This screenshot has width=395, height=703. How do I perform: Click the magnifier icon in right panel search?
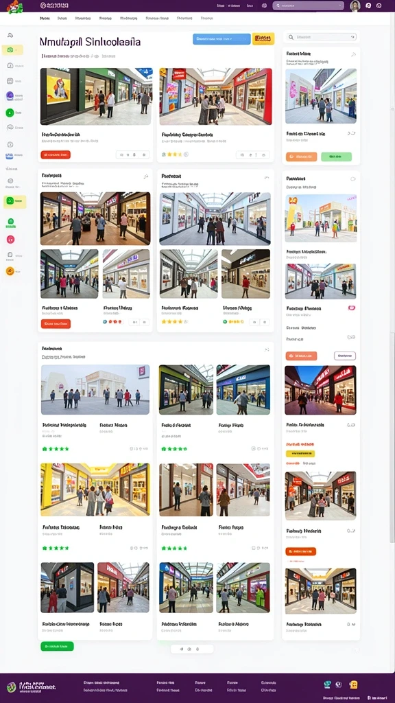(291, 37)
